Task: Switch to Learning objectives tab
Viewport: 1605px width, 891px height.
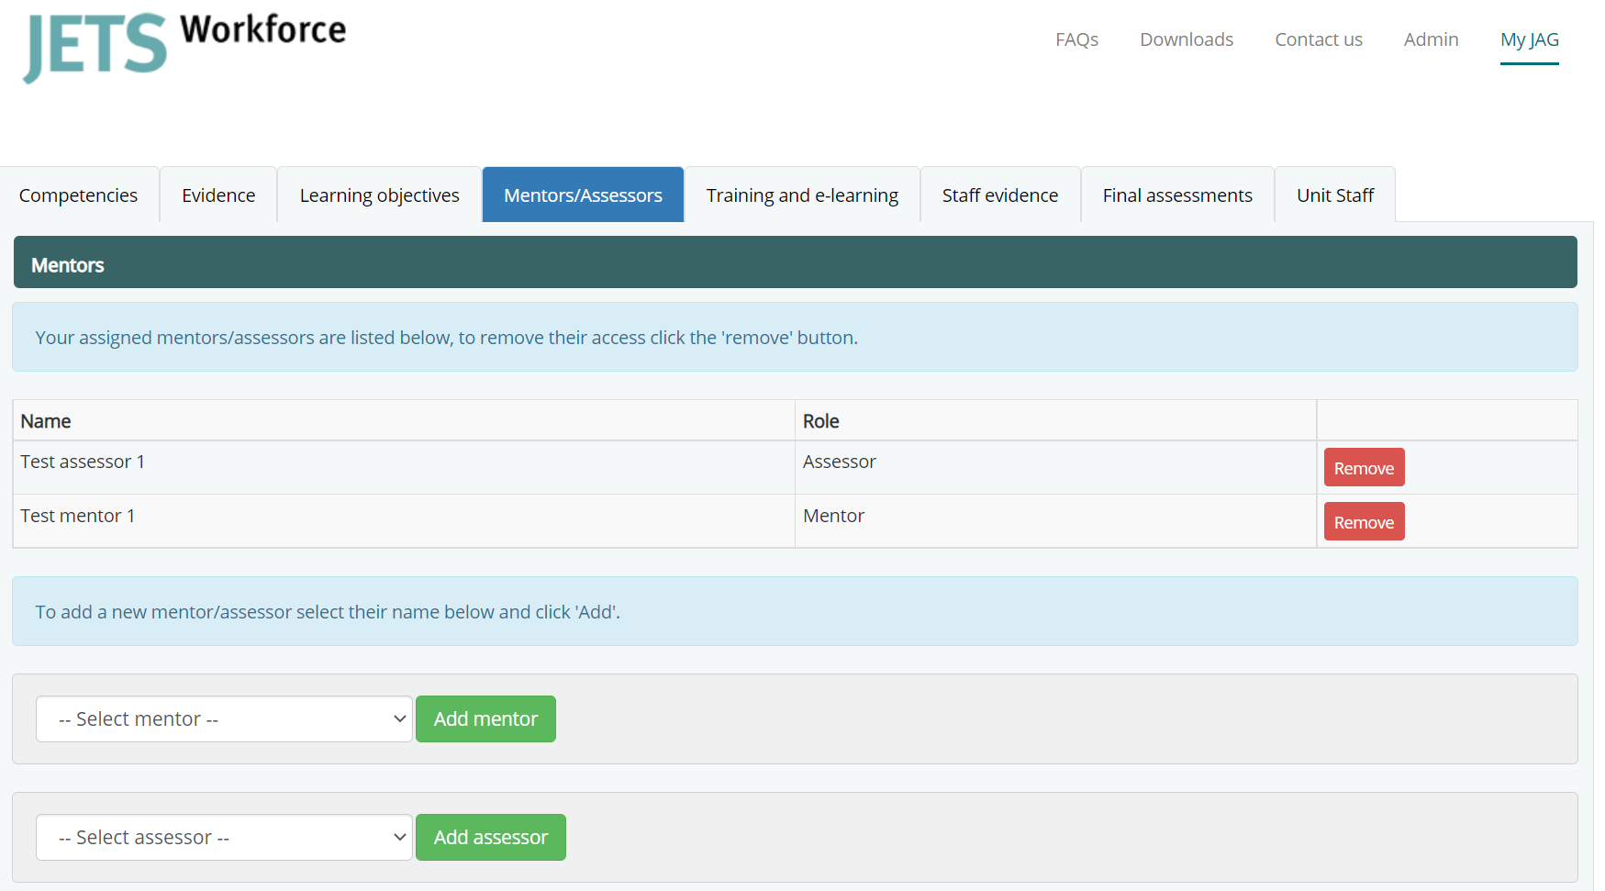Action: click(379, 195)
